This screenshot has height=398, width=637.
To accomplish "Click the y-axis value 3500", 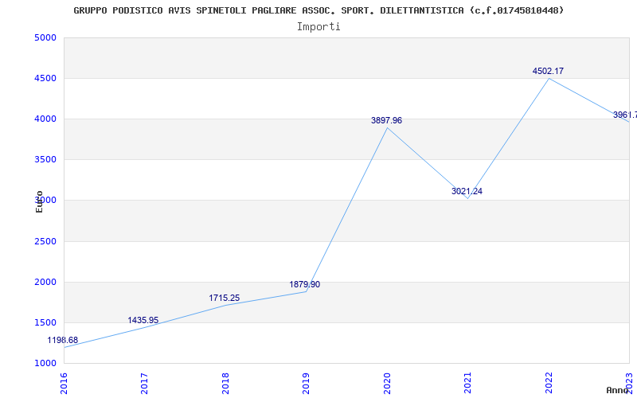I will tap(45, 160).
